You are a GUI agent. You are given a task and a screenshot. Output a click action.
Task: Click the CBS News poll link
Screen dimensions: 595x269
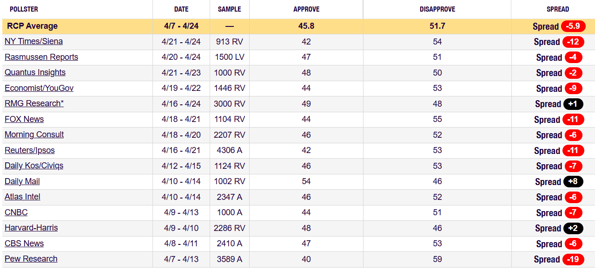click(24, 243)
